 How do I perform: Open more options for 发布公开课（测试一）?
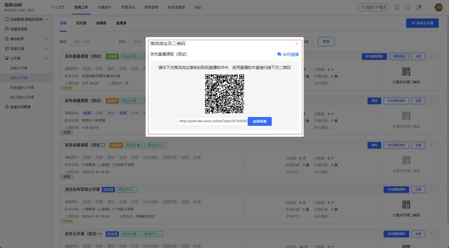click(x=432, y=234)
